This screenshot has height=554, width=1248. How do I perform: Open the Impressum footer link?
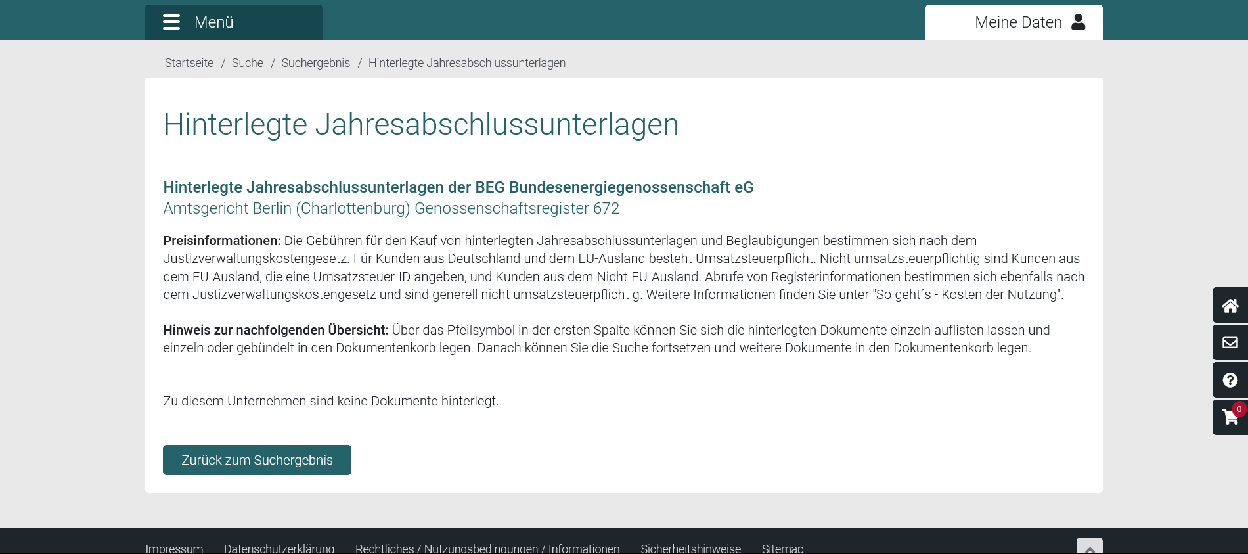click(174, 548)
